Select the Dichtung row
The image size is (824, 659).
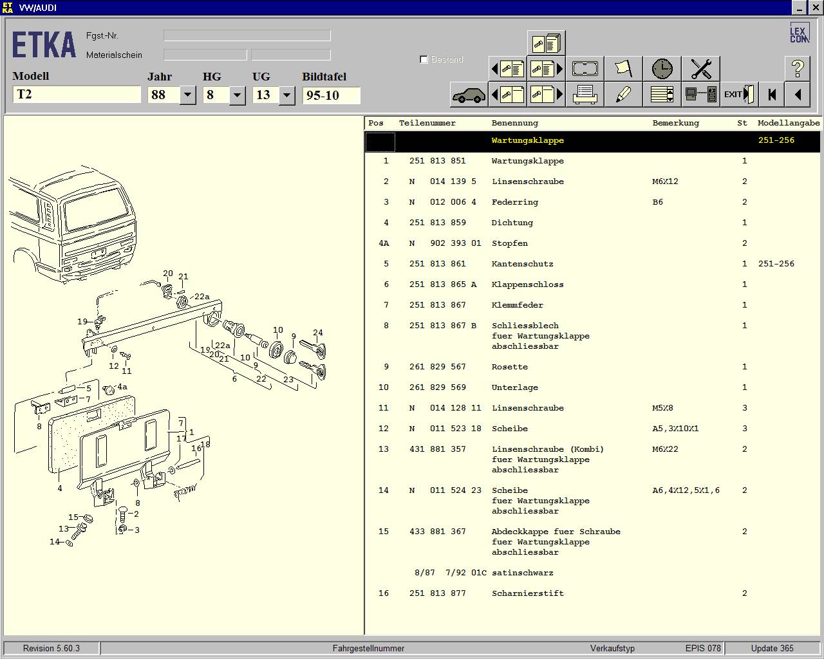593,223
